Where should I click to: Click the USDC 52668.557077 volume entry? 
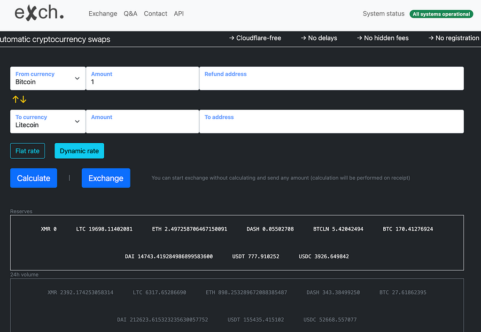point(330,320)
